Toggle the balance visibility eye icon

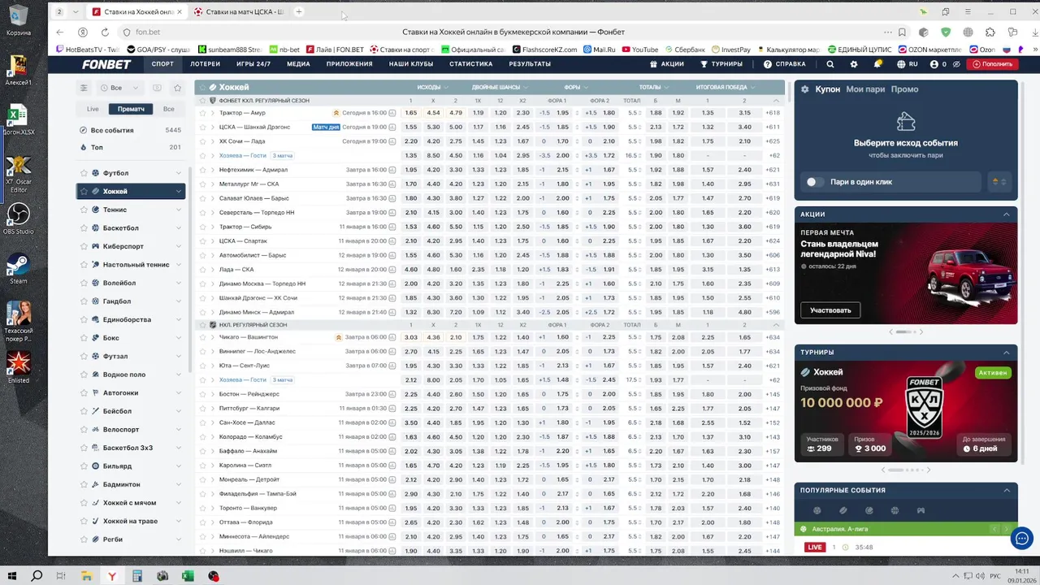(x=956, y=64)
